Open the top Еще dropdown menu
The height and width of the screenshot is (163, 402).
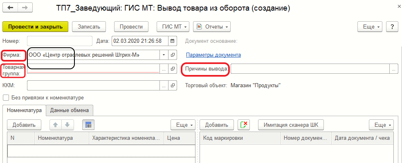[370, 26]
